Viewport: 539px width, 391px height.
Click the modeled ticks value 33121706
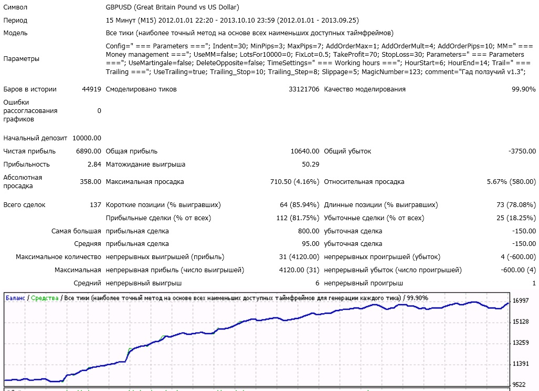click(x=304, y=89)
